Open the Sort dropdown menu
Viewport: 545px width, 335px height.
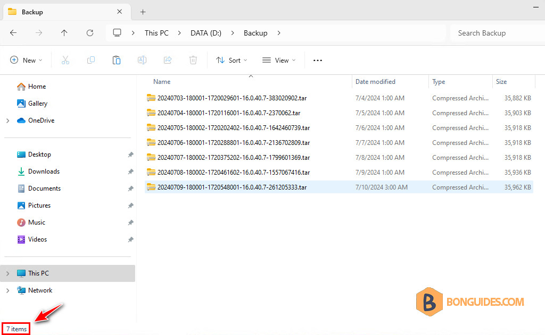pos(232,61)
